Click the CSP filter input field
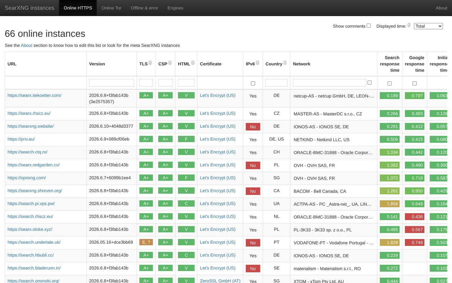Viewport: 452px width, 283px height. point(165,83)
